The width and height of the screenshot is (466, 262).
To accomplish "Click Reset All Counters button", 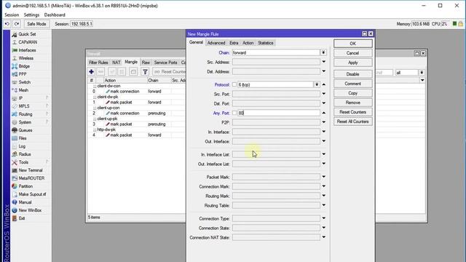I will [352, 122].
